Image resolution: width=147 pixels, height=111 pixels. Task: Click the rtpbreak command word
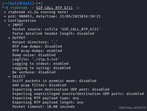[19, 8]
